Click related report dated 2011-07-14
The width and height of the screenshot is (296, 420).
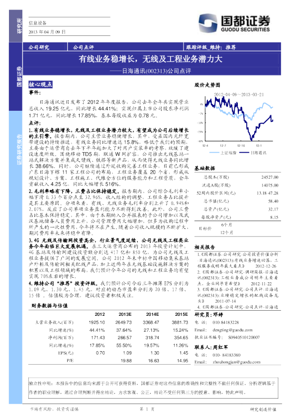(238, 295)
